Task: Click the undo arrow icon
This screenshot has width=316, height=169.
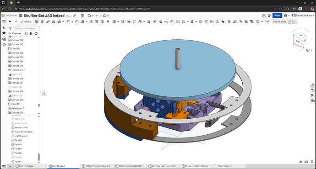Action: click(10, 22)
